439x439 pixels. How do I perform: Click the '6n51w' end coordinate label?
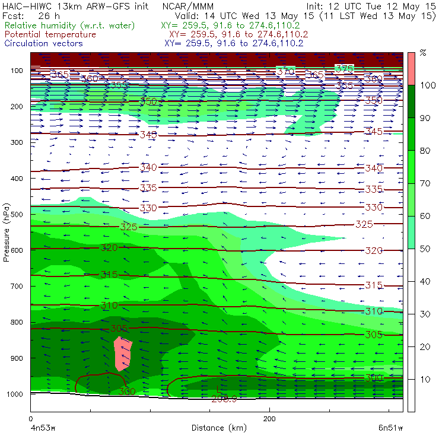[390, 428]
